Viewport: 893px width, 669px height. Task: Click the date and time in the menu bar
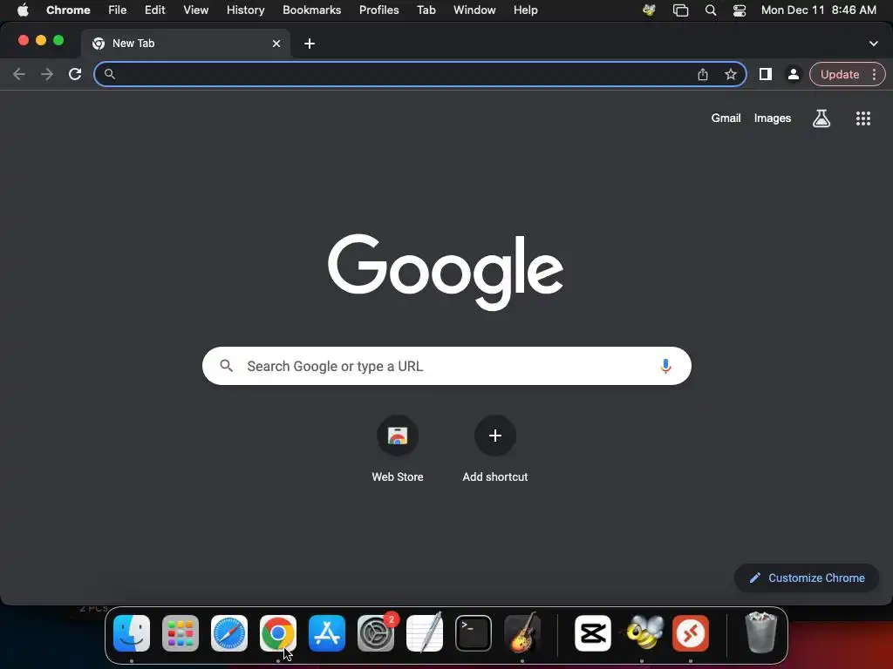coord(818,10)
